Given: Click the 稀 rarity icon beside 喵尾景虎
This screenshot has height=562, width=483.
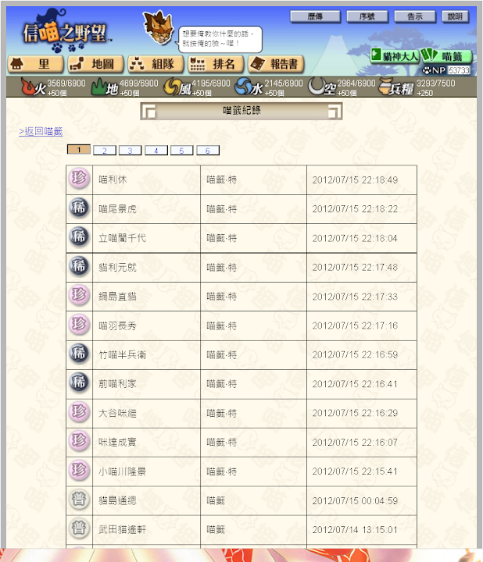Looking at the screenshot, I should click(x=79, y=208).
